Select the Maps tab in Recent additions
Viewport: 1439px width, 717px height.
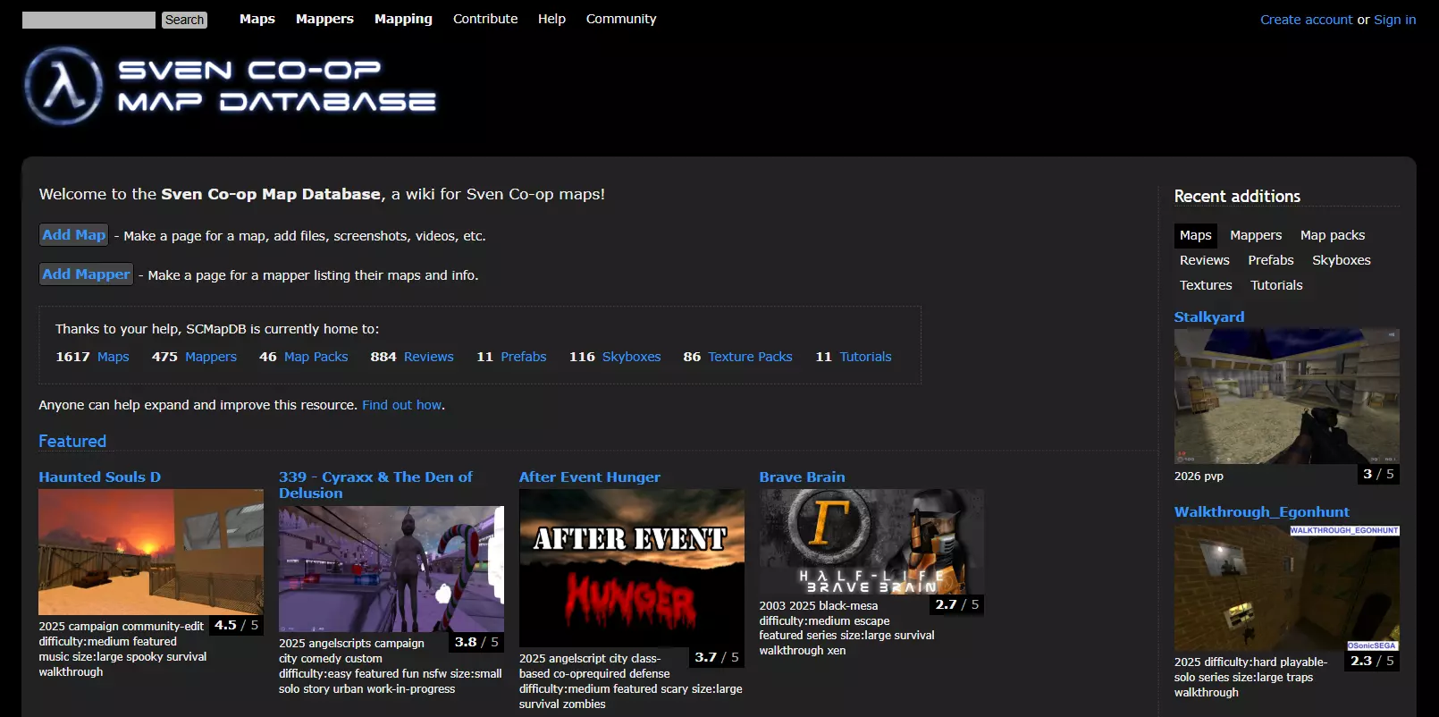pyautogui.click(x=1196, y=235)
